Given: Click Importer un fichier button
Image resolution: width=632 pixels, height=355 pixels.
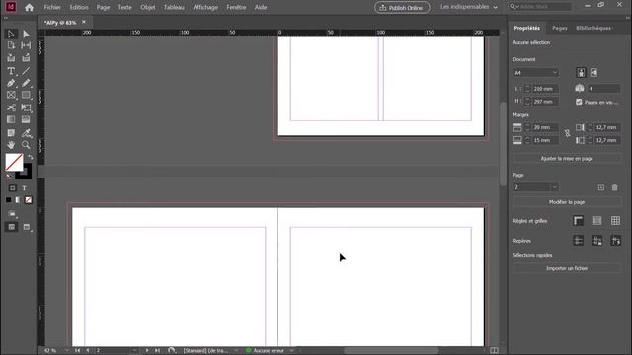Looking at the screenshot, I should coord(567,268).
